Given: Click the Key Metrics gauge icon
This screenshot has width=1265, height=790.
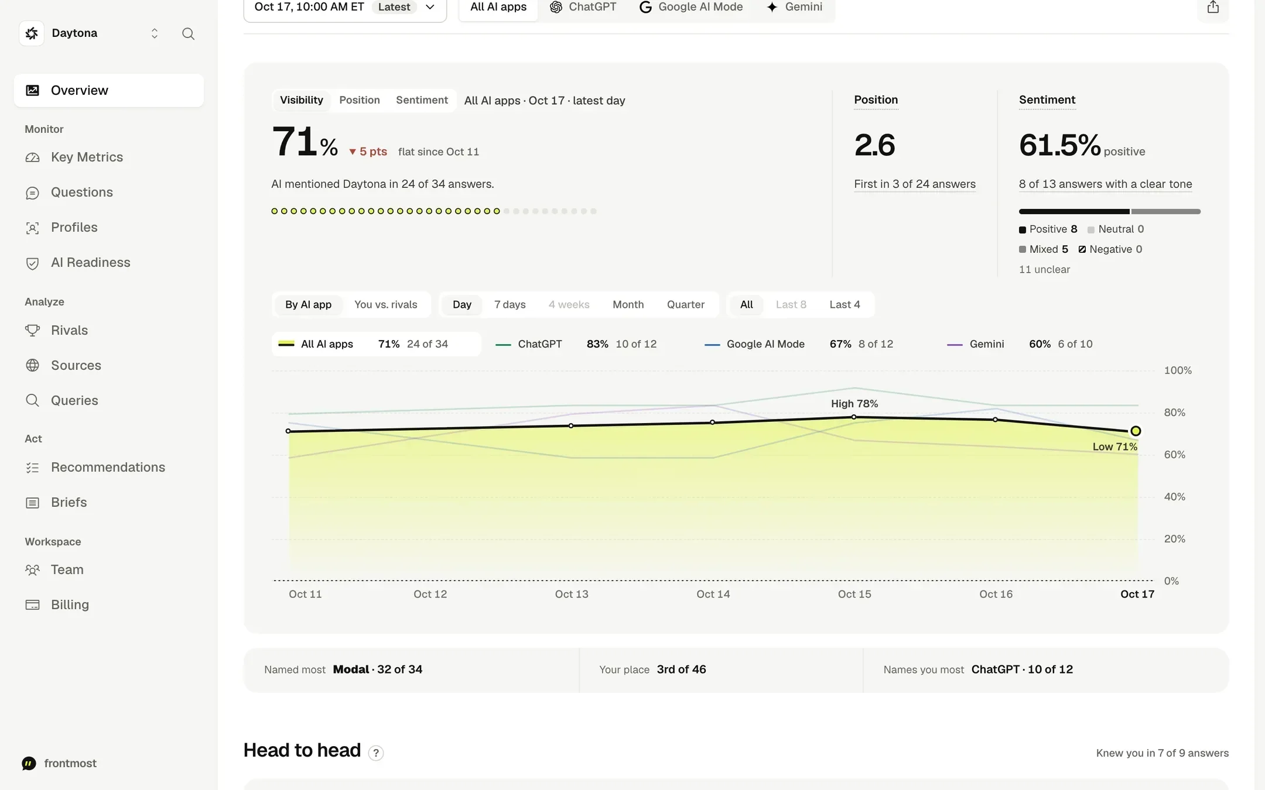Looking at the screenshot, I should click(x=33, y=157).
